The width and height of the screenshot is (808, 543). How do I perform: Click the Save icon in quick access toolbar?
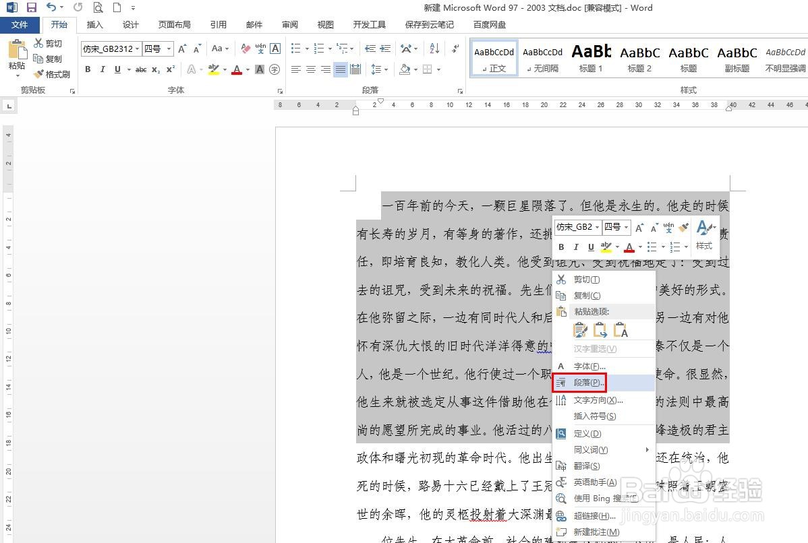(32, 7)
